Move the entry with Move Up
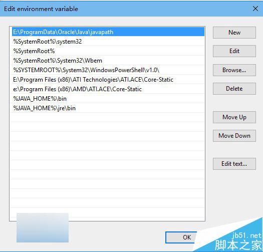Viewport: 263px width, 252px height. click(x=234, y=117)
